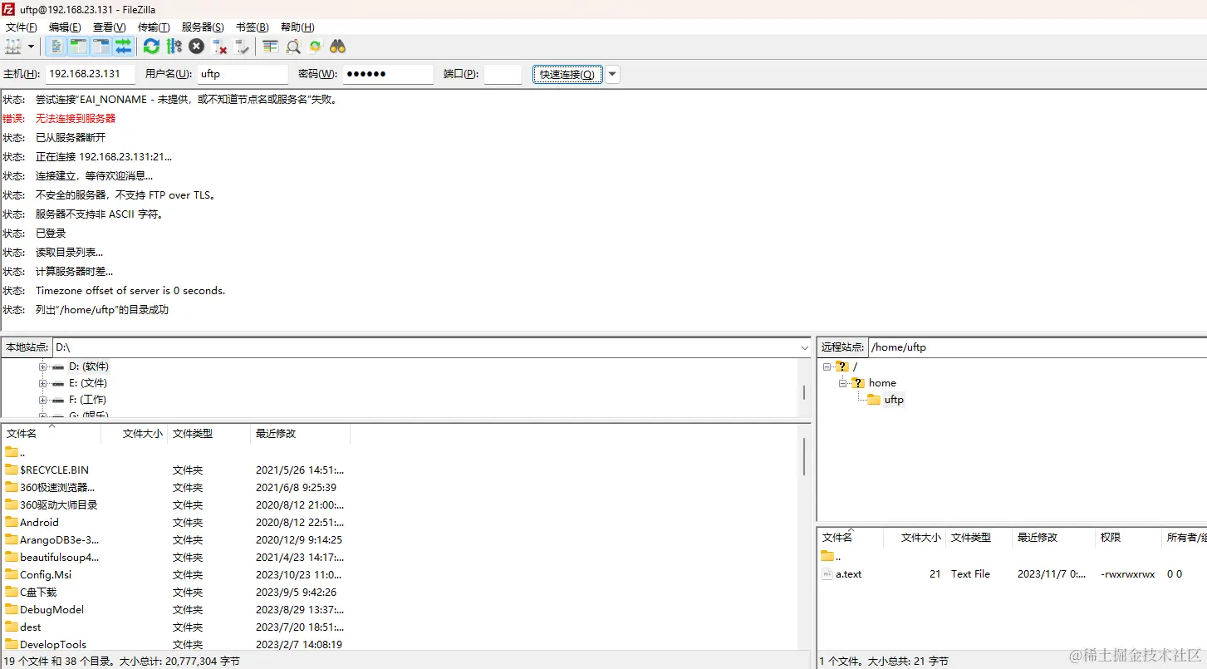Click the 用户名 username field

click(x=243, y=74)
